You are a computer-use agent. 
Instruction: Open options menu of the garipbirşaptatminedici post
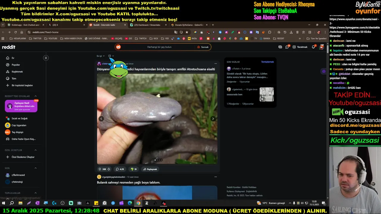tap(216, 177)
